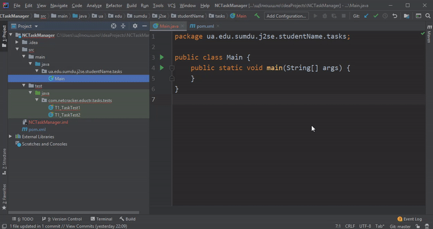The height and width of the screenshot is (229, 433).
Task: Run main method gutter arrow on line 4
Action: (162, 68)
